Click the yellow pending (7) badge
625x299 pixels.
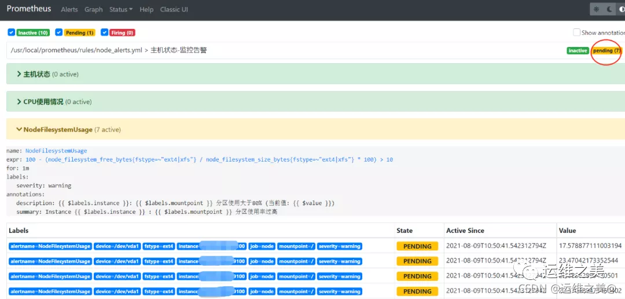point(606,51)
